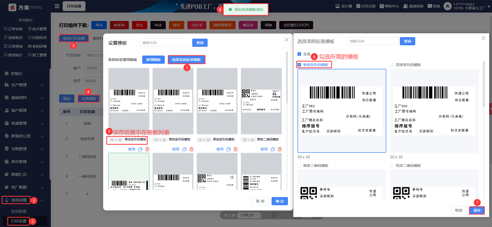This screenshot has width=492, height=227.
Task: Open the 订单审核 shortcut
Action: click(x=13, y=29)
